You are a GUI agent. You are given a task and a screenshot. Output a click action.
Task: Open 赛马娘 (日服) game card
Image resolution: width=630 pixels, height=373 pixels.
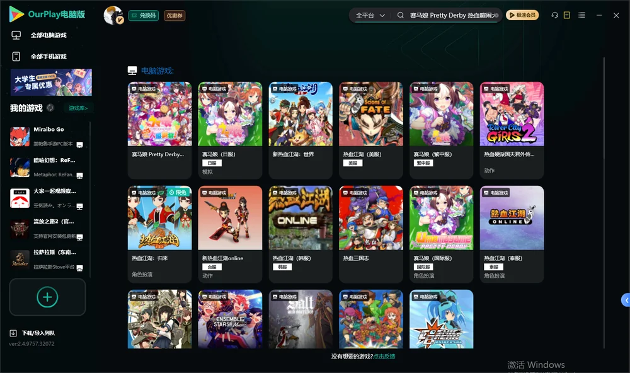[x=230, y=130]
